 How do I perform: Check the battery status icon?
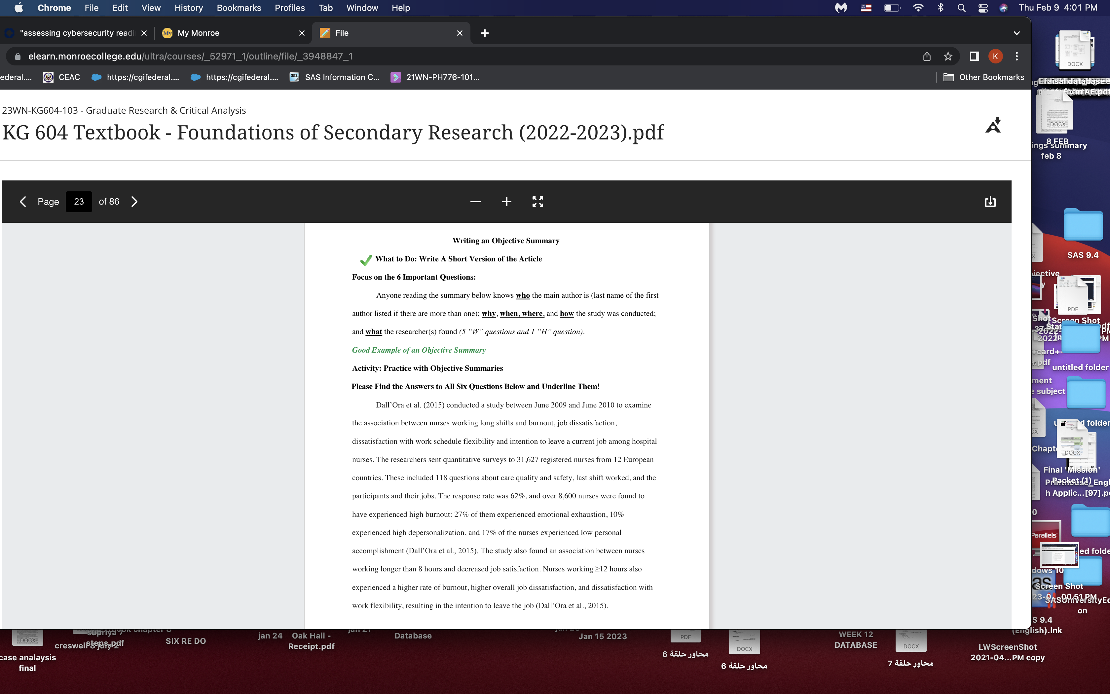click(892, 8)
